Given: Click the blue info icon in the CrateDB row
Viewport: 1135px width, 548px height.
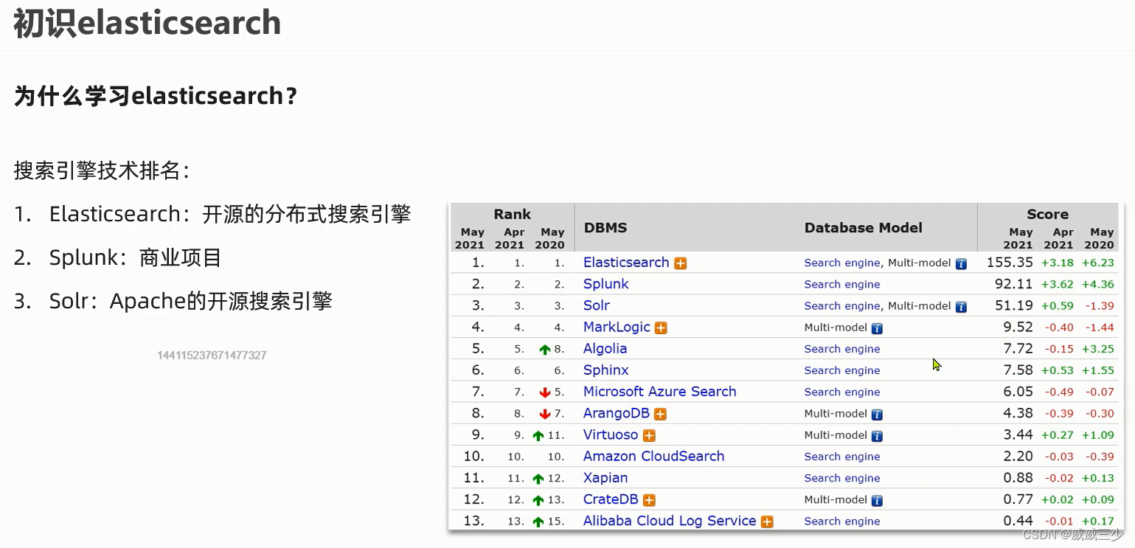Looking at the screenshot, I should pos(877,501).
